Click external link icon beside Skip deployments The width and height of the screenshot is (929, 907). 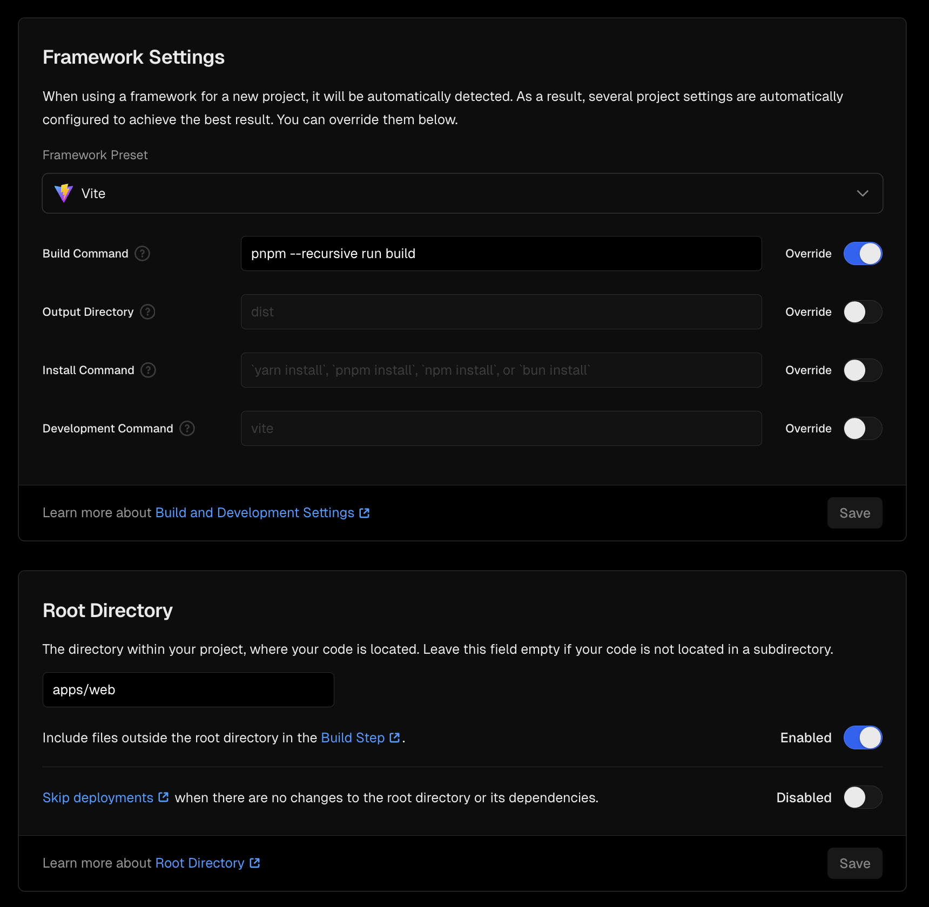tap(164, 797)
